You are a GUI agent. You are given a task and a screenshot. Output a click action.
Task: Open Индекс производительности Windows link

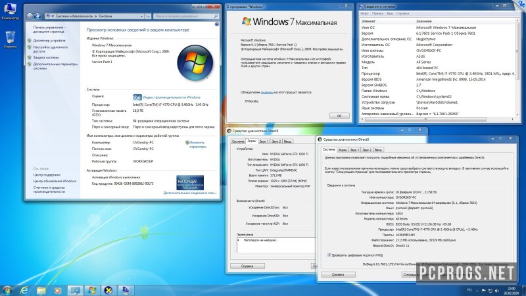coord(172,97)
